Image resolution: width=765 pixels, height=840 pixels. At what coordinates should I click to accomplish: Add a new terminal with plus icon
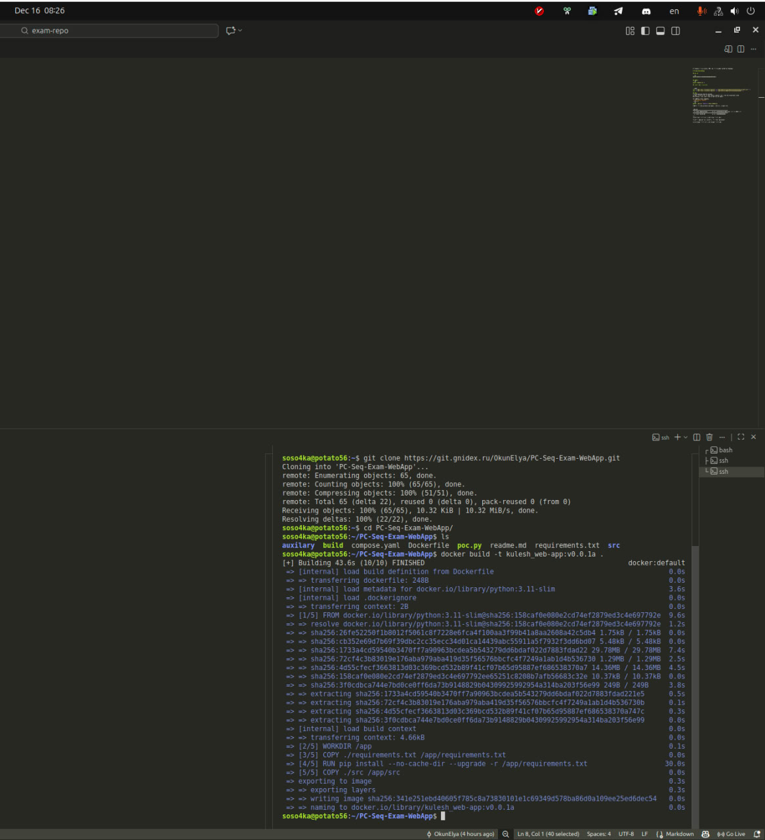[677, 437]
